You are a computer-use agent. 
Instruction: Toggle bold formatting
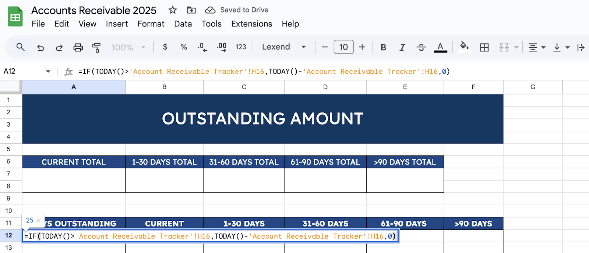[x=383, y=47]
